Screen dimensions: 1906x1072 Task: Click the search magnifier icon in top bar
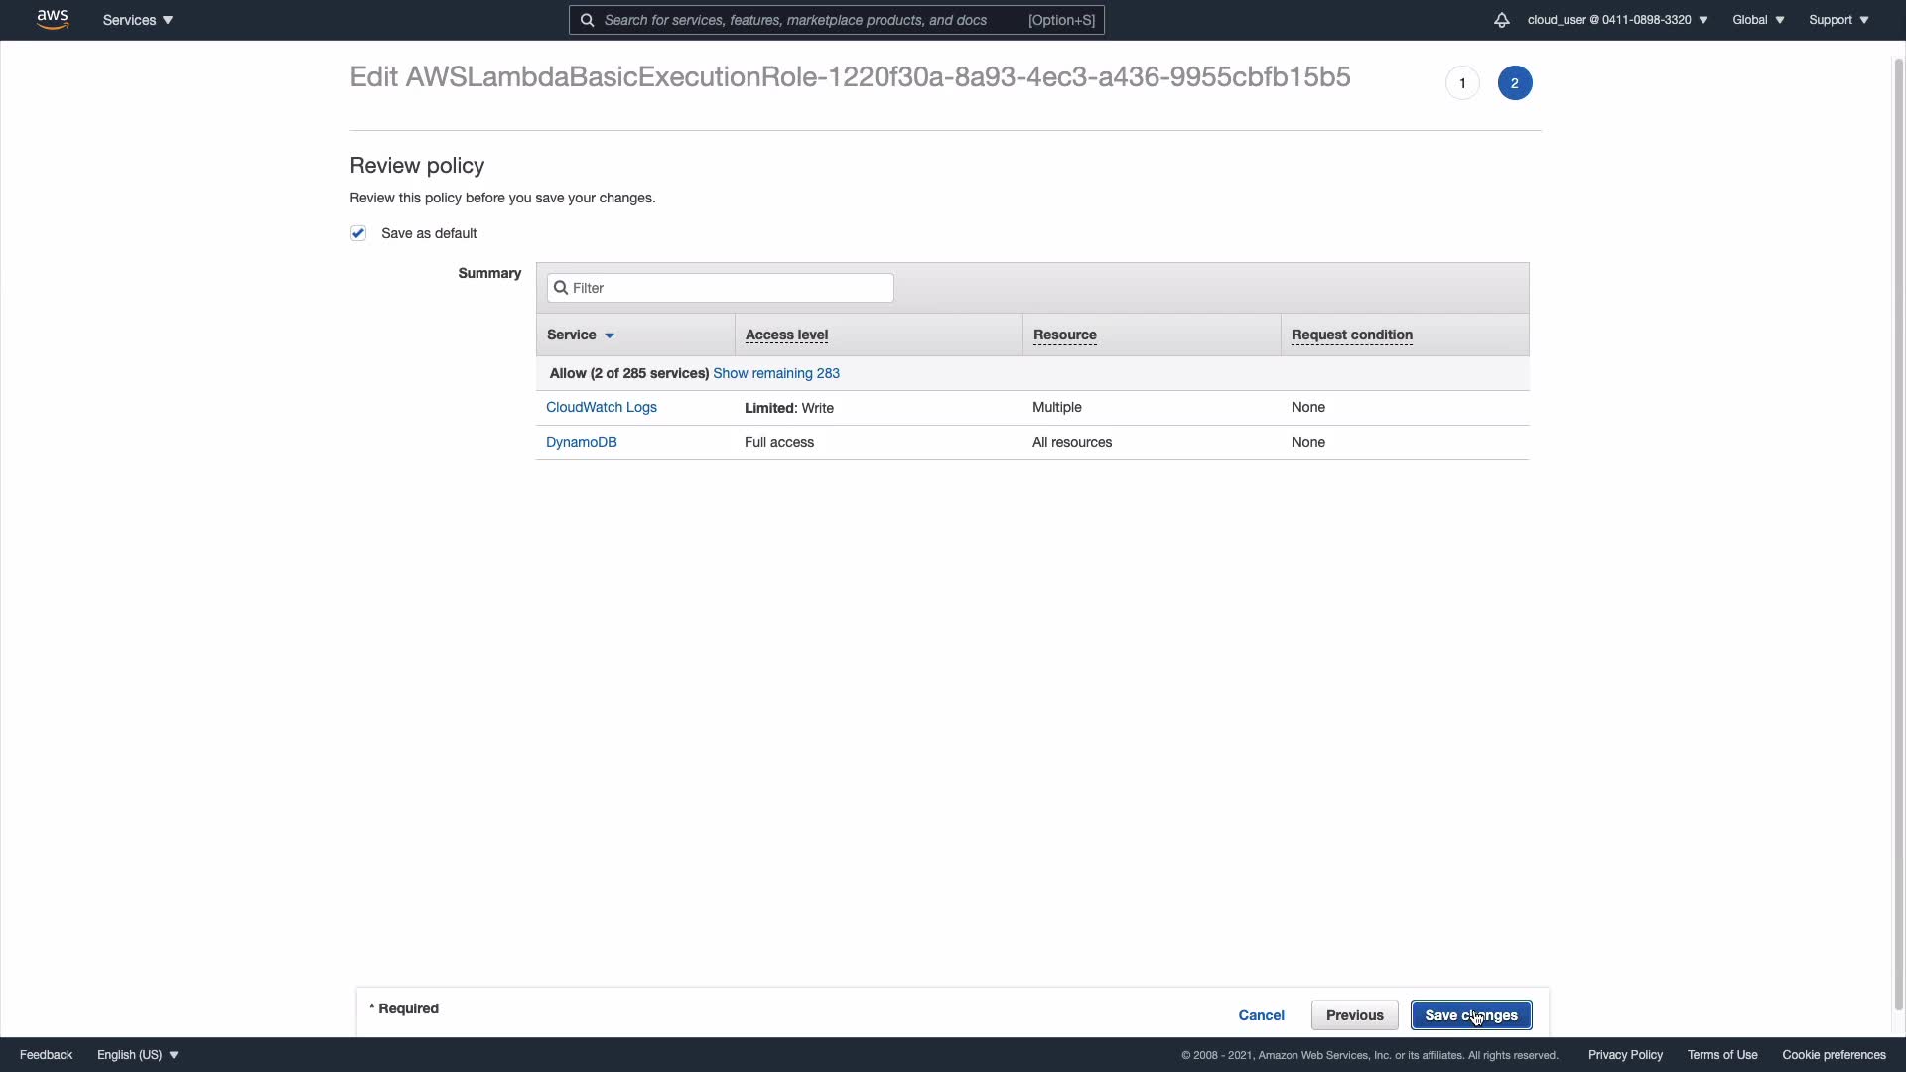(587, 20)
